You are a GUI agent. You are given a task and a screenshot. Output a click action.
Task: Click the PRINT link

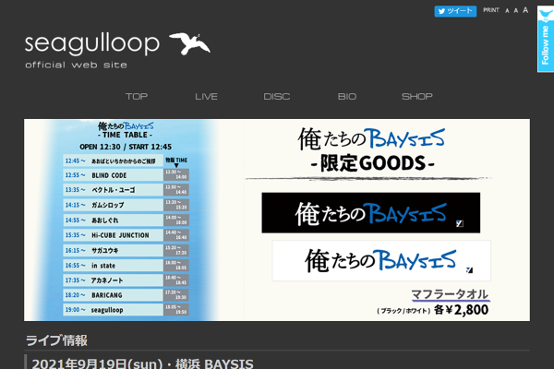[x=491, y=10]
